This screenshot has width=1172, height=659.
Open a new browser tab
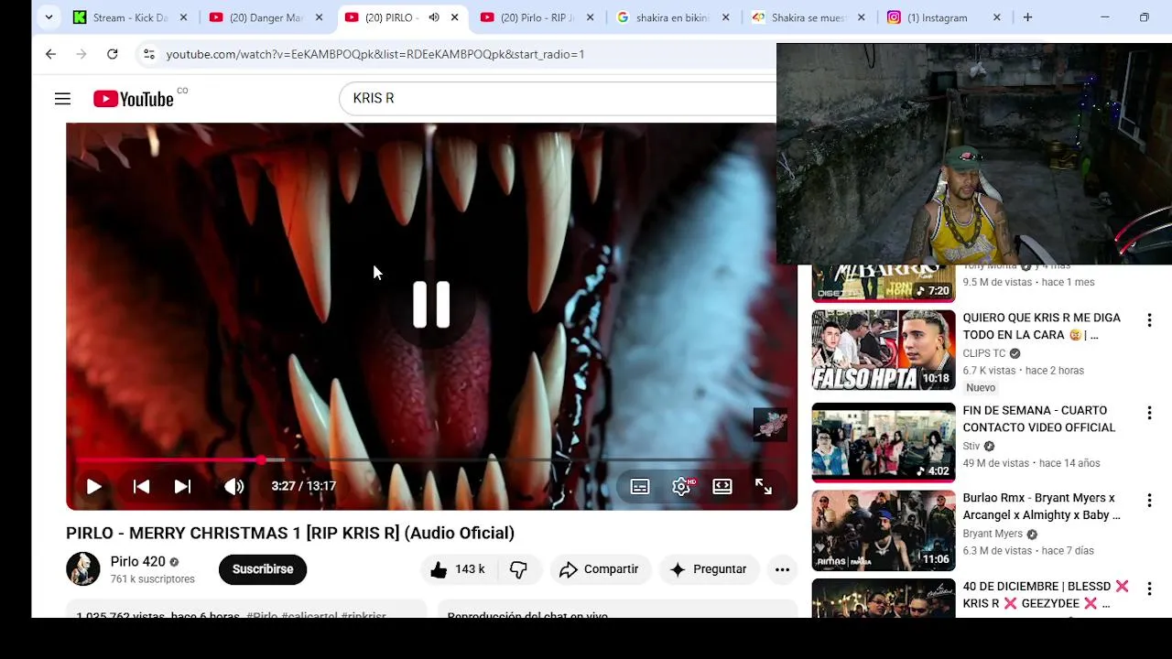pyautogui.click(x=1027, y=17)
